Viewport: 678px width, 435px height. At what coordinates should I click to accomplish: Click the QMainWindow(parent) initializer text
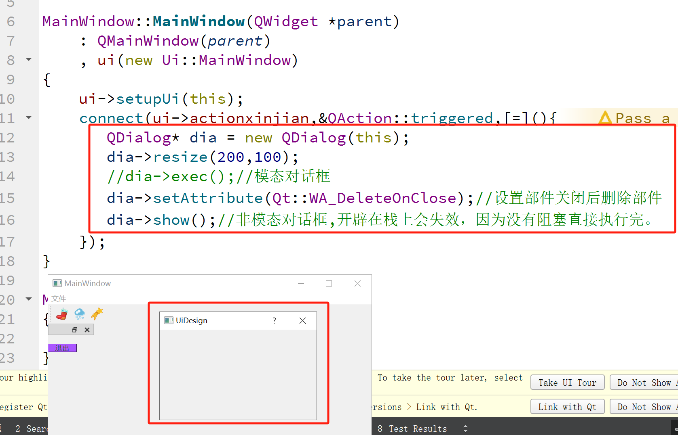(x=184, y=41)
